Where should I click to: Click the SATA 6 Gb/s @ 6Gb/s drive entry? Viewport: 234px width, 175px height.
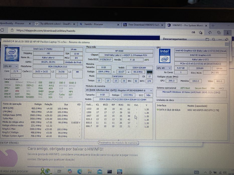click(169, 110)
